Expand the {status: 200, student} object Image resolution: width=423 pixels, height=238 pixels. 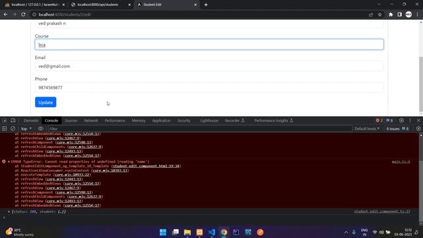click(x=9, y=212)
